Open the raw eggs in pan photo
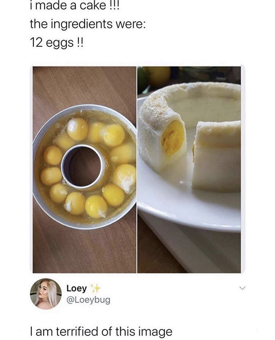The image size is (275, 340). 84,170
